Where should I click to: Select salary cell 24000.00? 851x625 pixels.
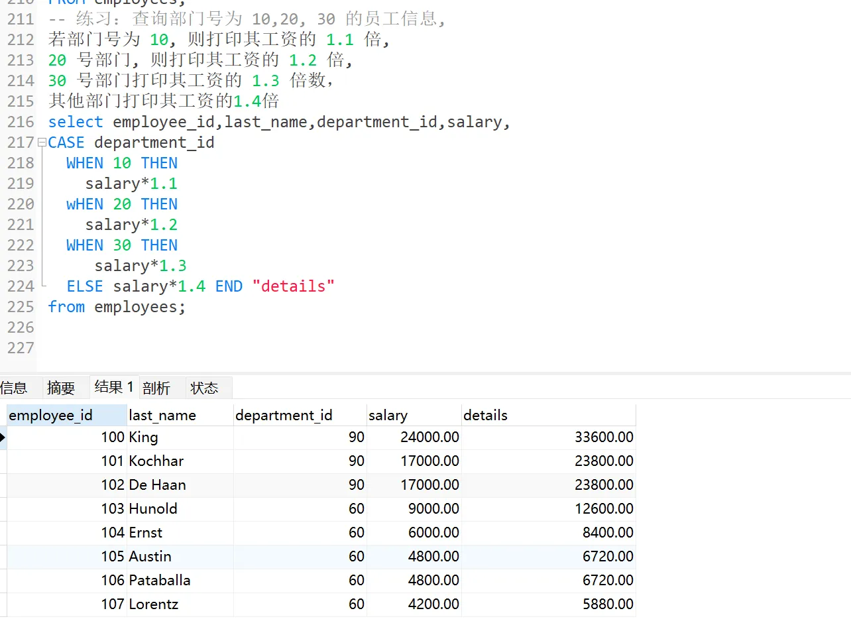coord(414,437)
